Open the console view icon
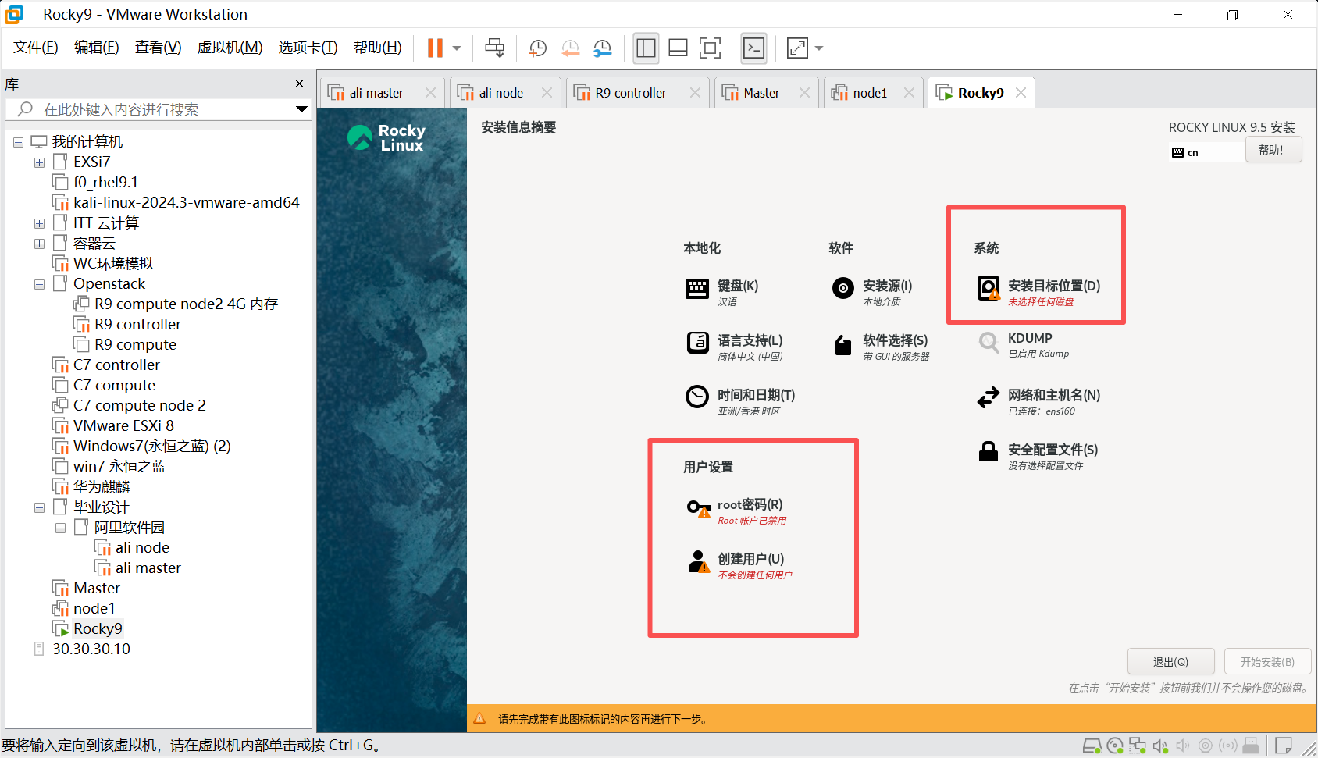Screen dimensions: 1318x758 pyautogui.click(x=754, y=48)
